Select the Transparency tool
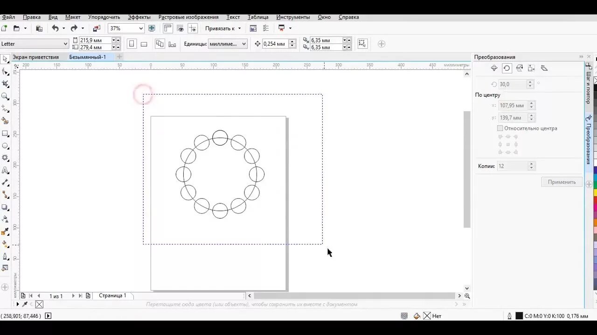This screenshot has width=597, height=335. tap(5, 220)
